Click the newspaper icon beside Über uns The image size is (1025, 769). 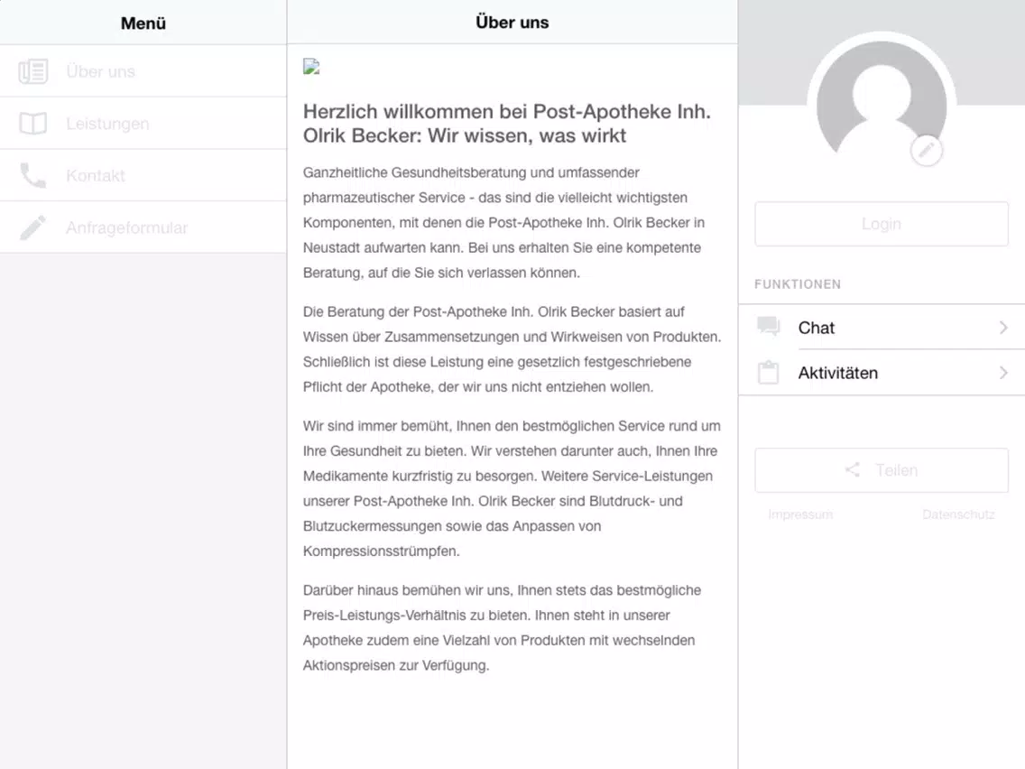click(x=32, y=71)
